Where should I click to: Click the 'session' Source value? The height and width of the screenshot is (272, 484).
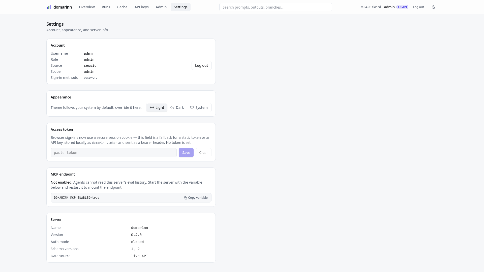[x=91, y=65]
